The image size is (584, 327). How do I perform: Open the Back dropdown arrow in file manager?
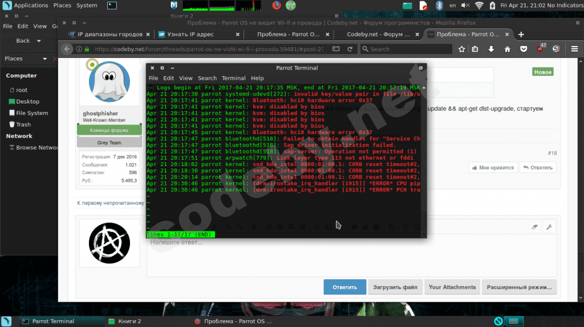[x=39, y=41]
